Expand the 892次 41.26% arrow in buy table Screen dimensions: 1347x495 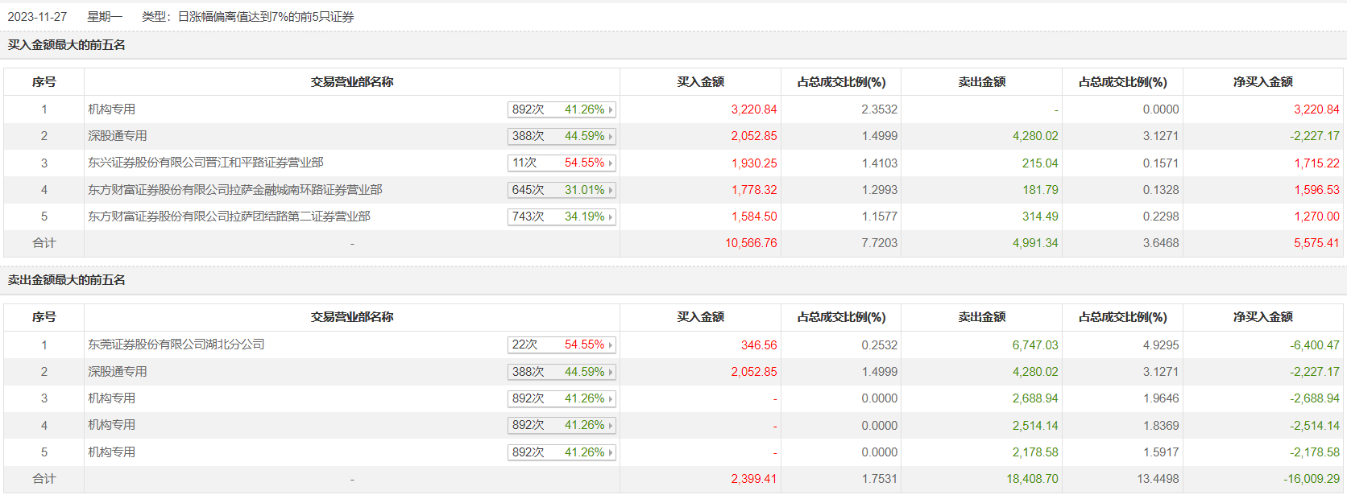[611, 109]
